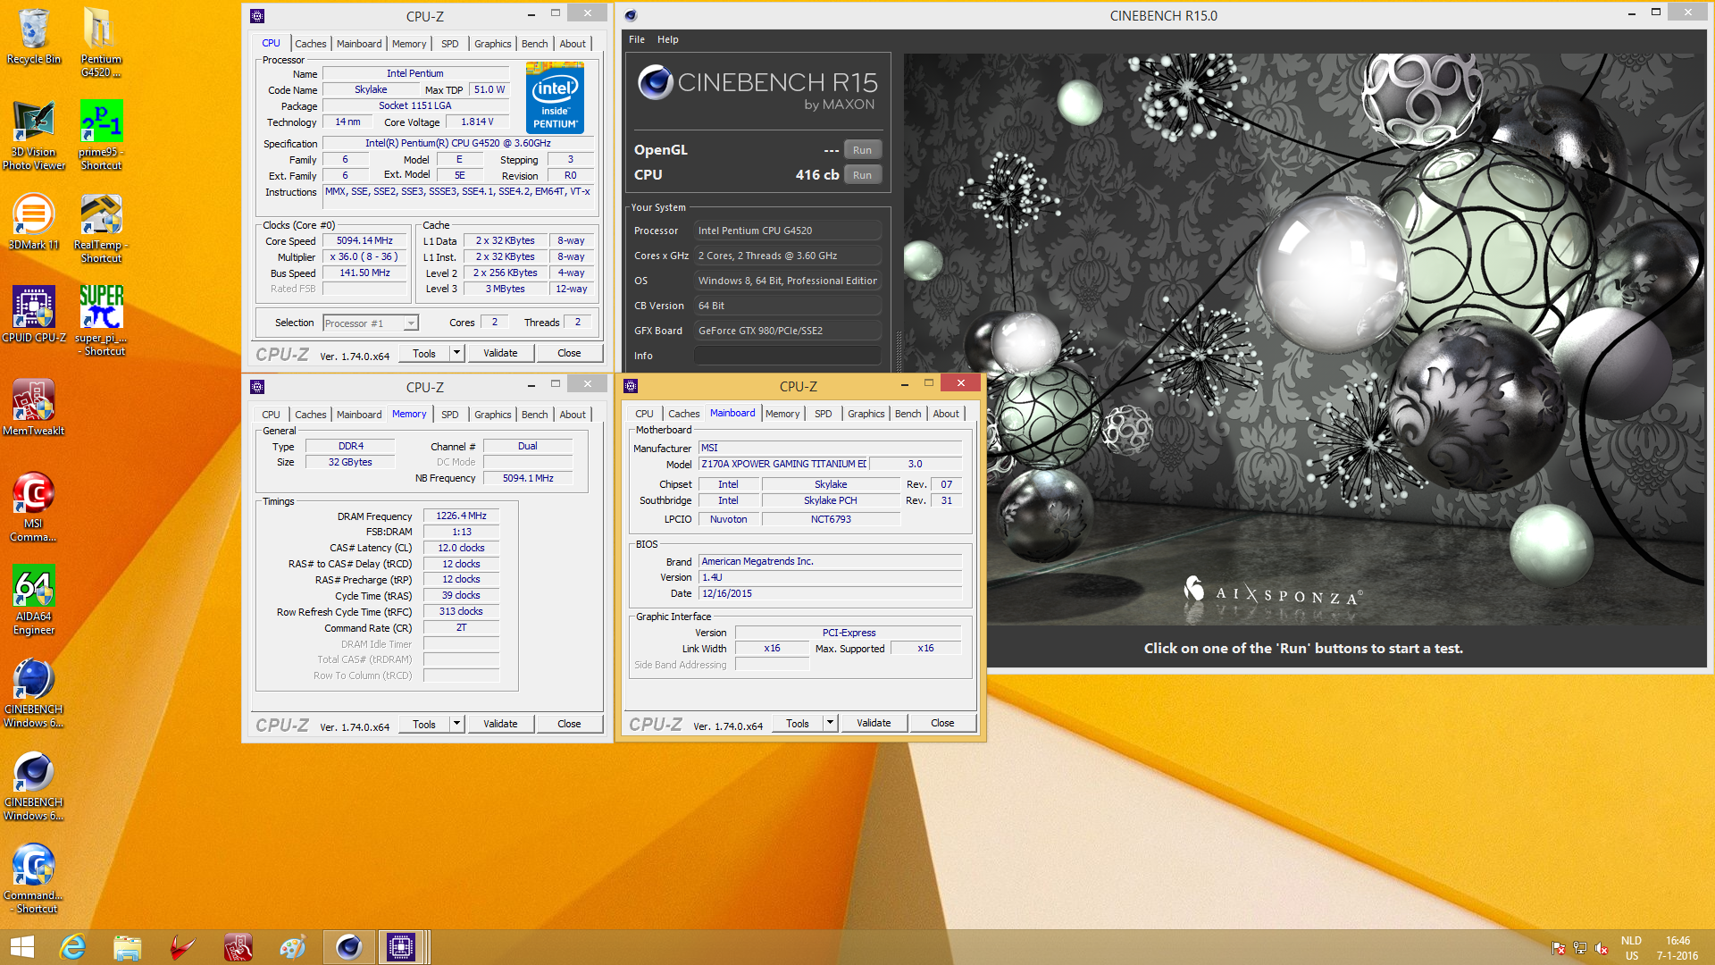1715x965 pixels.
Task: Open 3DMark 11 desktop icon
Action: [33, 222]
